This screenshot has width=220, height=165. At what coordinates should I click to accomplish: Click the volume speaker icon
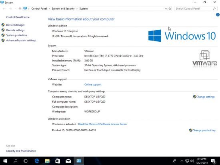pos(192,161)
